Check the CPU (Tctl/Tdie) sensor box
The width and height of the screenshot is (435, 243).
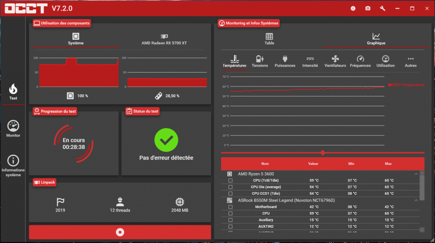click(x=230, y=180)
